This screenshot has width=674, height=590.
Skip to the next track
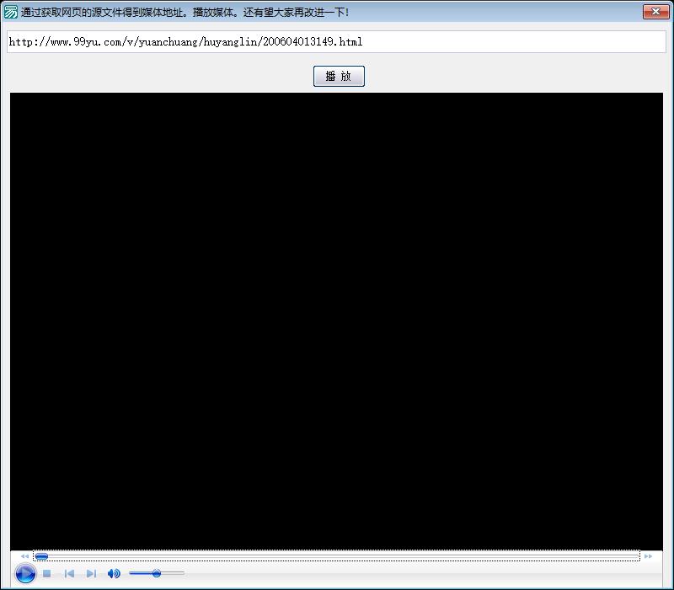pos(91,573)
